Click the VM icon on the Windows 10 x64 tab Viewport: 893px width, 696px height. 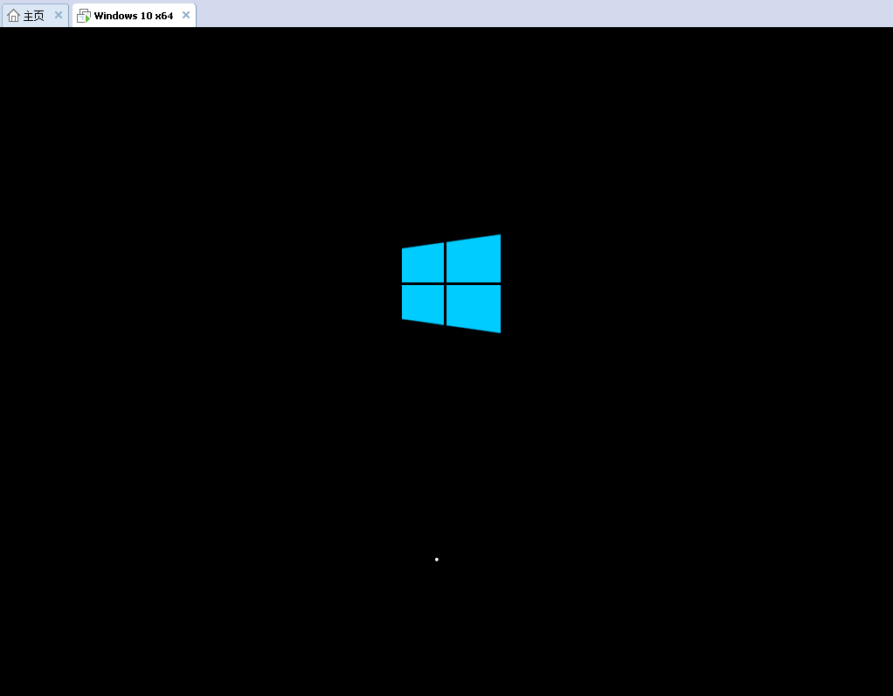pyautogui.click(x=83, y=15)
